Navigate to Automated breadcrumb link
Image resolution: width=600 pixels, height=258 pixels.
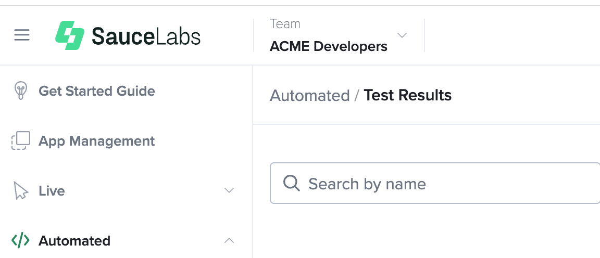[x=310, y=96]
